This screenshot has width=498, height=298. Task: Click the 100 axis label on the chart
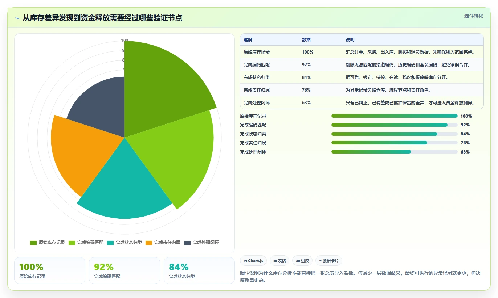coord(124,41)
